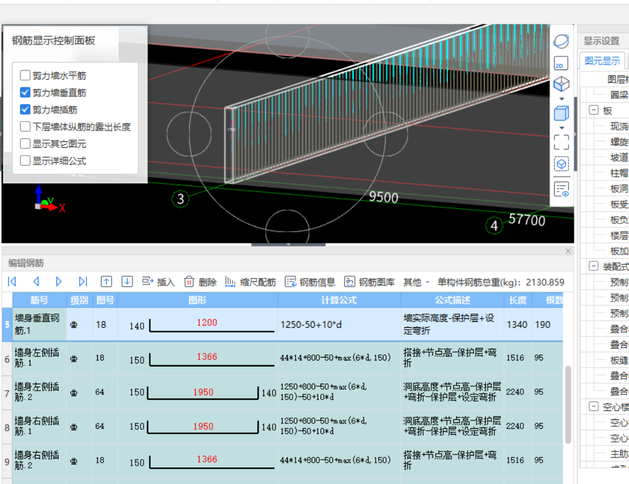Viewport: 629px width, 484px height.
Task: Collapse the 板 tree node
Action: point(594,110)
